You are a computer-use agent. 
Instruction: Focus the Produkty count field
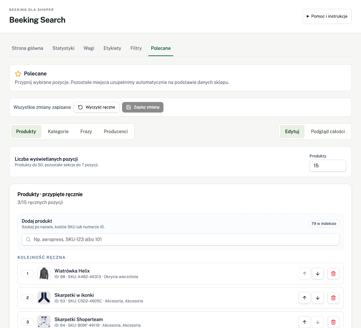[x=328, y=166]
